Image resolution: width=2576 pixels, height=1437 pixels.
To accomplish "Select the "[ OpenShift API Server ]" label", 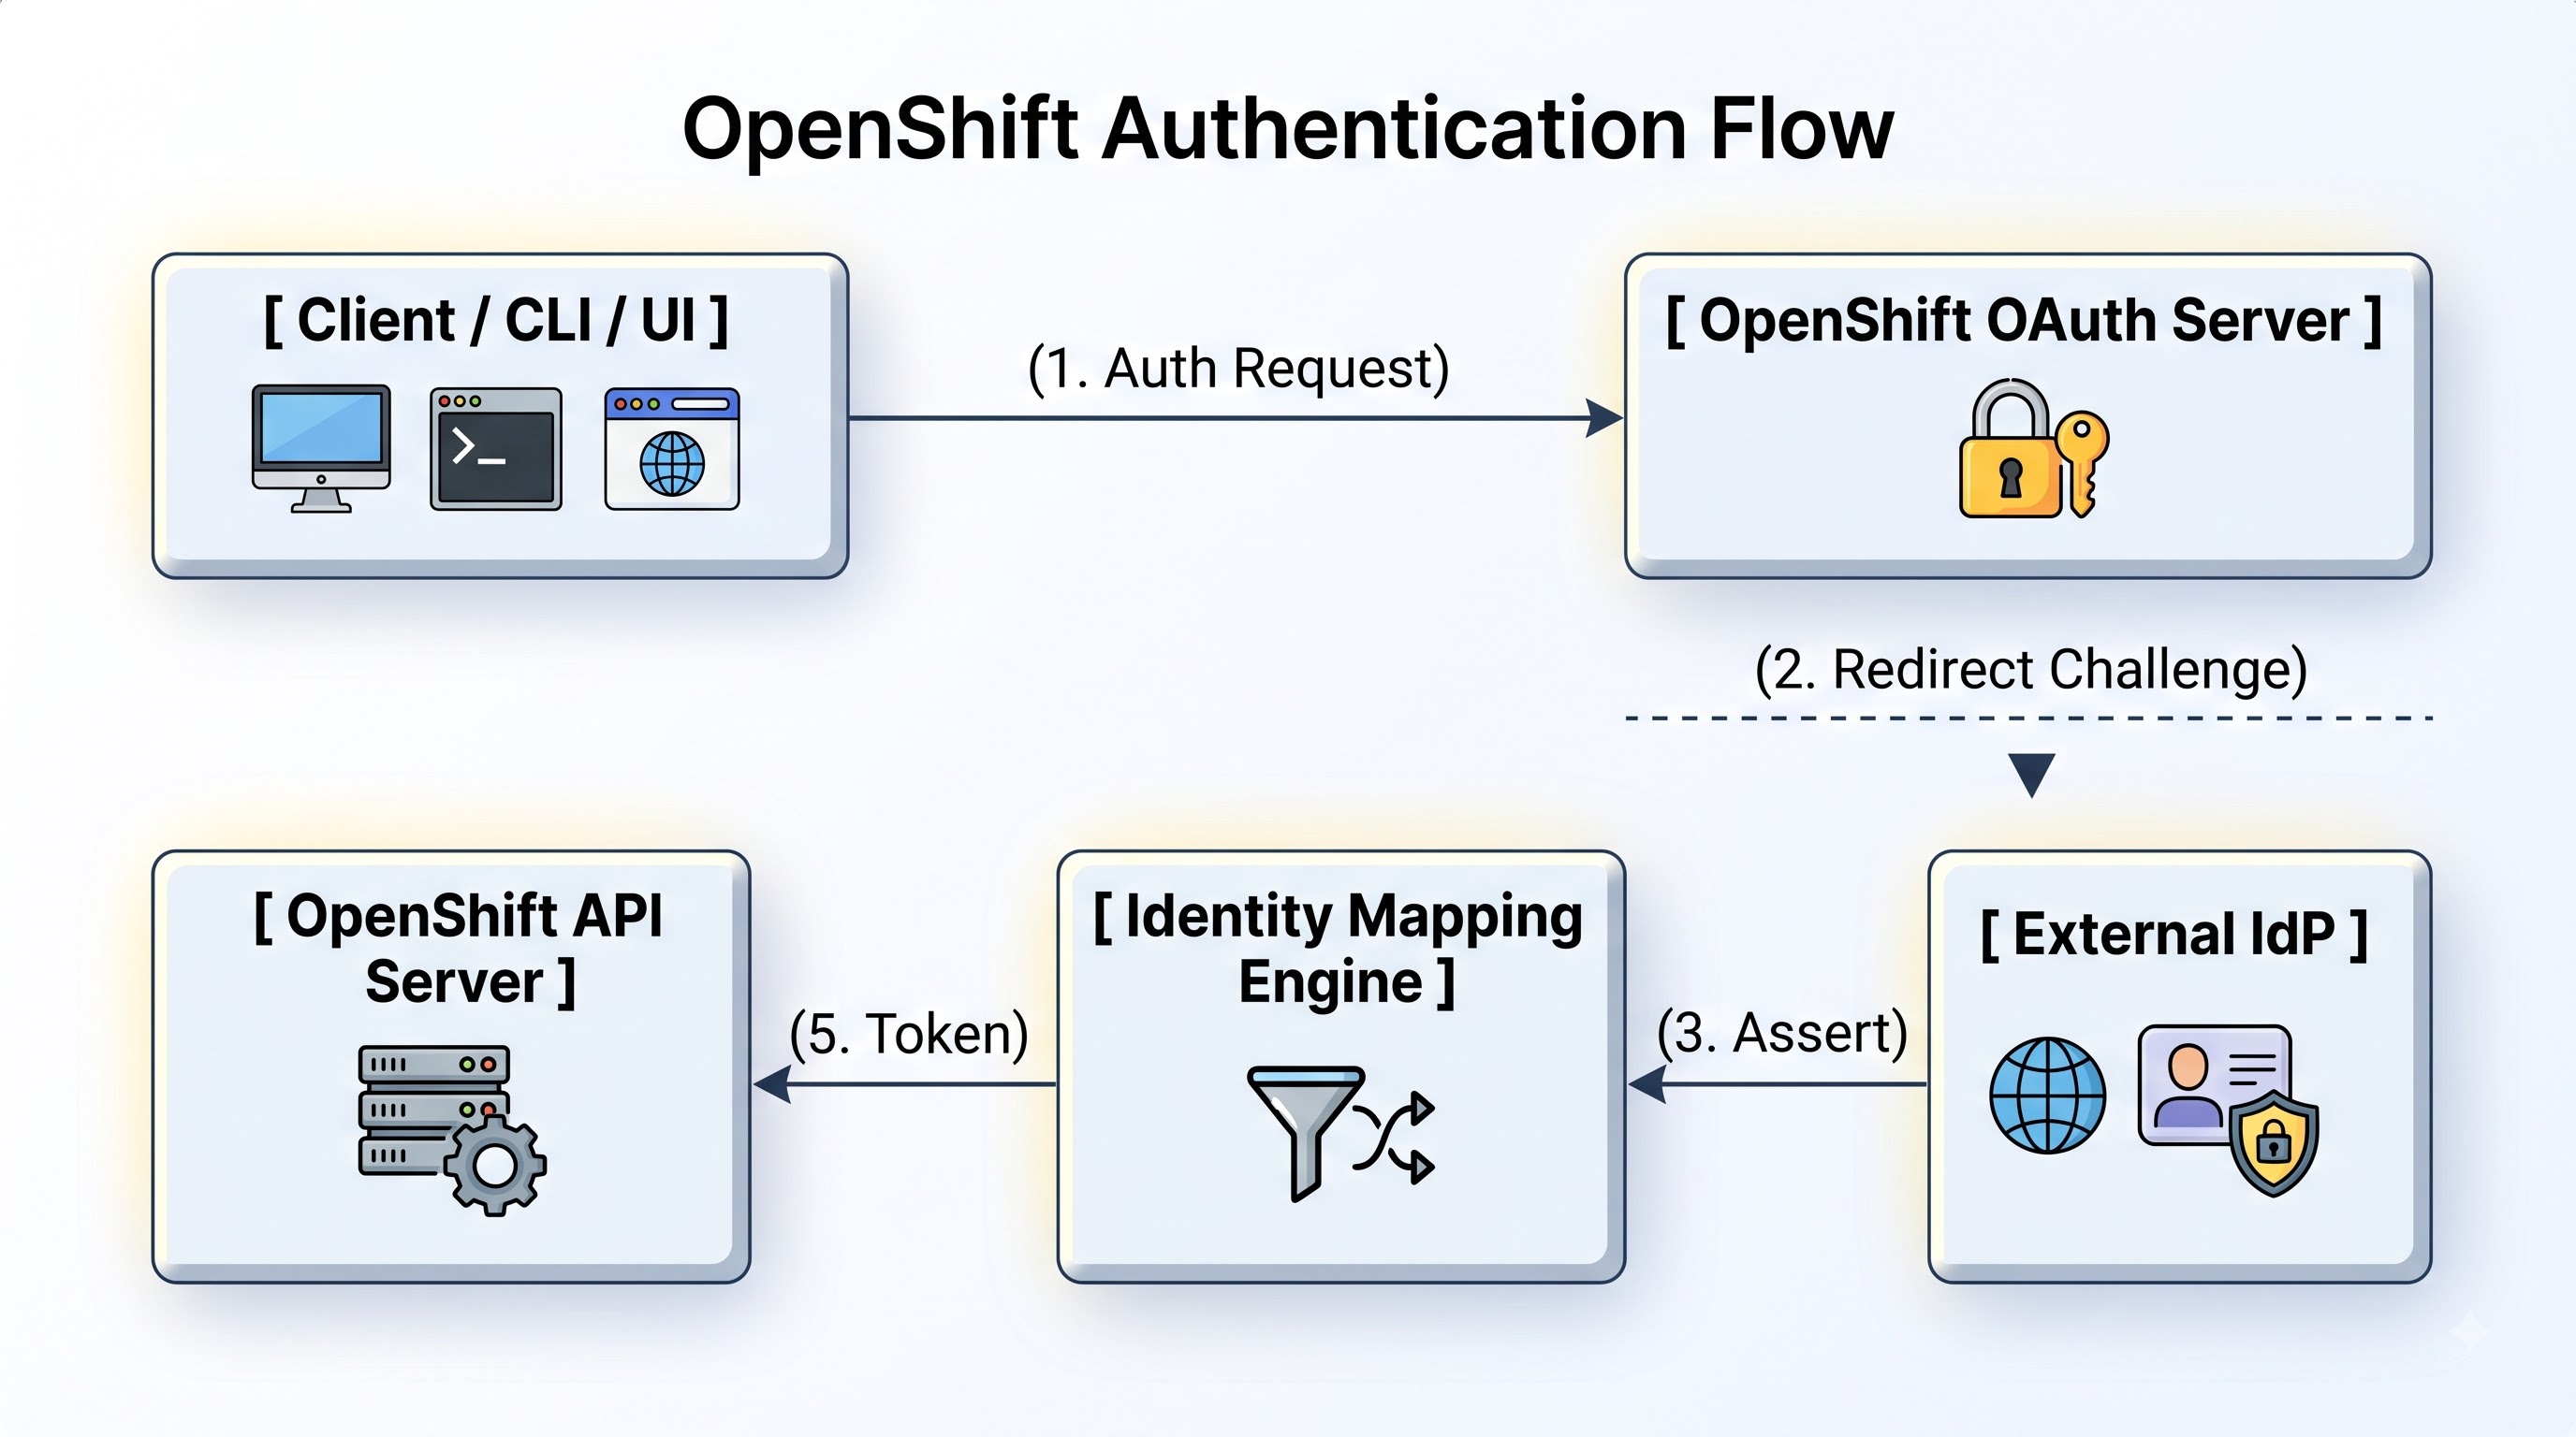I will pyautogui.click(x=459, y=949).
